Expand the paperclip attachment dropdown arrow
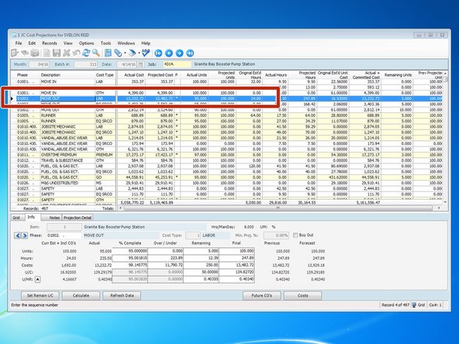The image size is (459, 344). 125,53
